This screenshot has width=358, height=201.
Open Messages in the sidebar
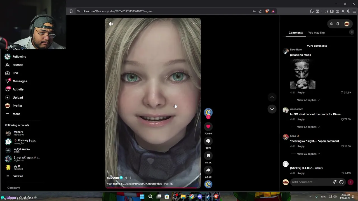click(20, 81)
